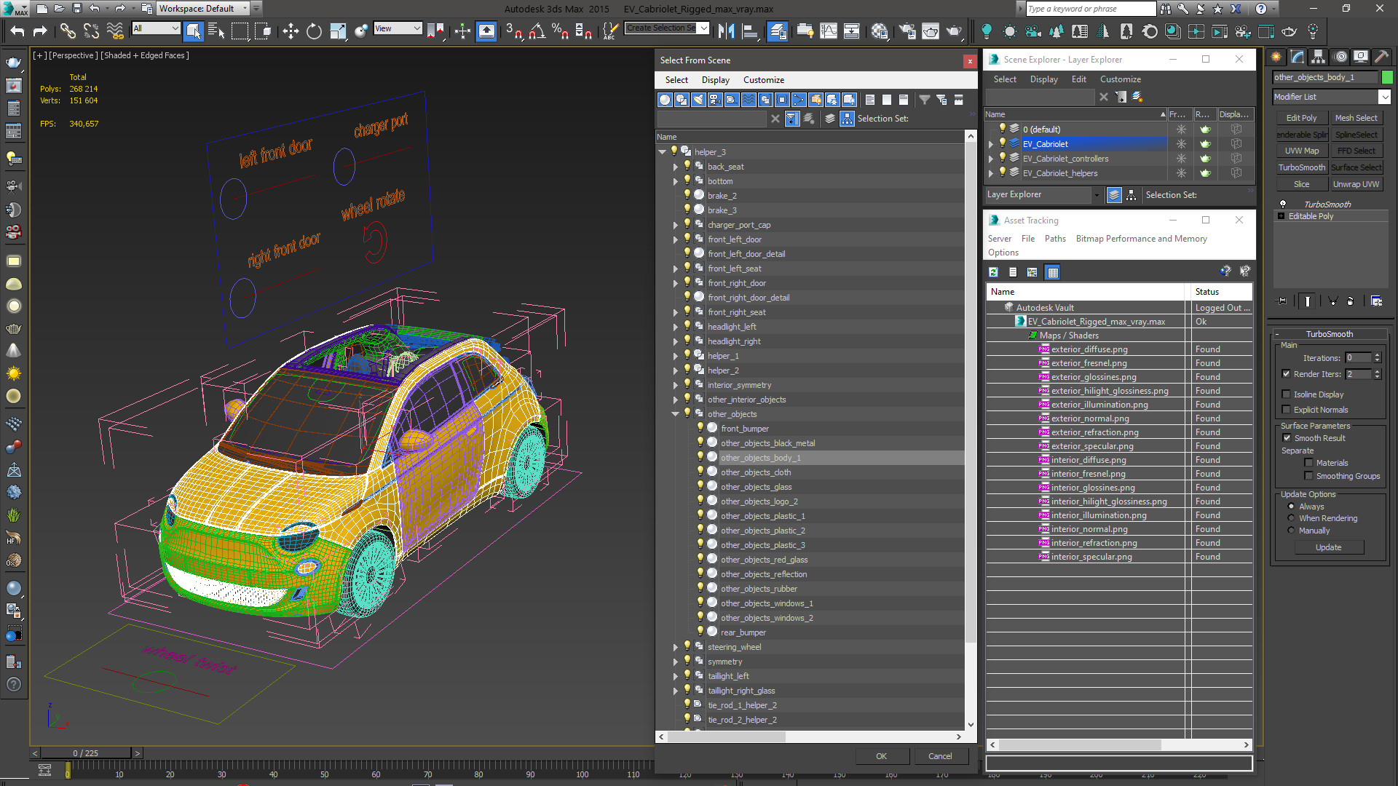This screenshot has width=1398, height=786.
Task: Open Select by Name tool
Action: pyautogui.click(x=216, y=31)
